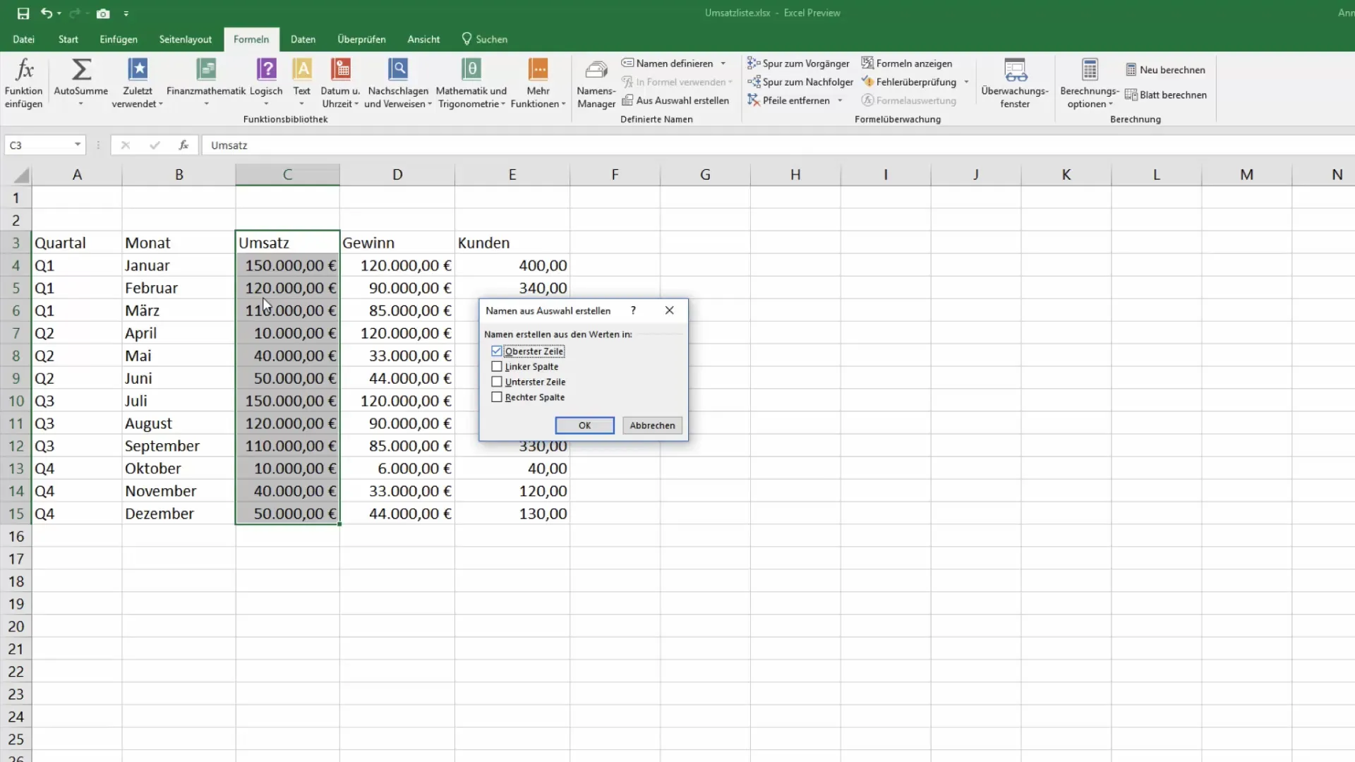Click the dialog help question mark
The width and height of the screenshot is (1355, 762).
point(633,310)
